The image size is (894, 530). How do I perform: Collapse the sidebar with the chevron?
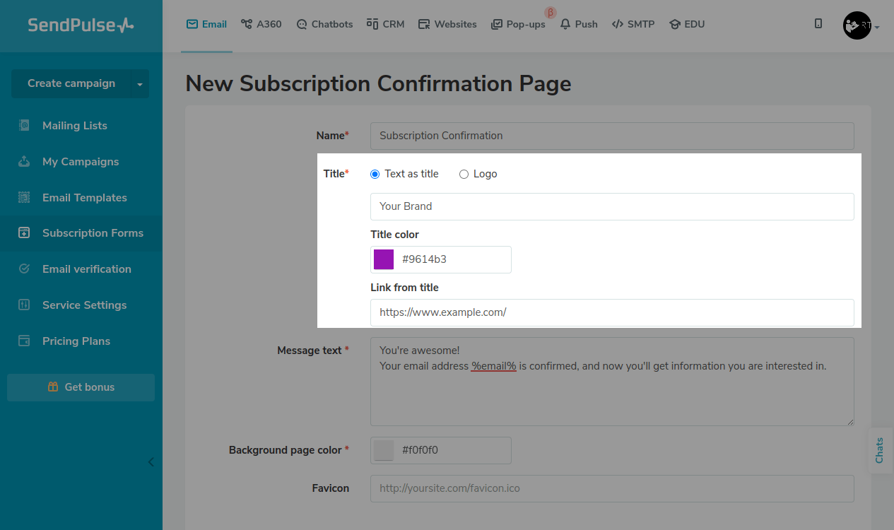pyautogui.click(x=151, y=462)
